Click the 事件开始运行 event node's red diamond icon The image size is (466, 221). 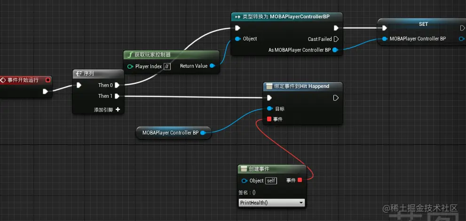(x=3, y=80)
